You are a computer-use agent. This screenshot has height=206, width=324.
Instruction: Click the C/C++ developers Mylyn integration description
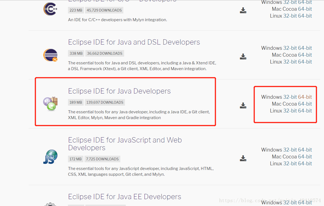coord(117,20)
